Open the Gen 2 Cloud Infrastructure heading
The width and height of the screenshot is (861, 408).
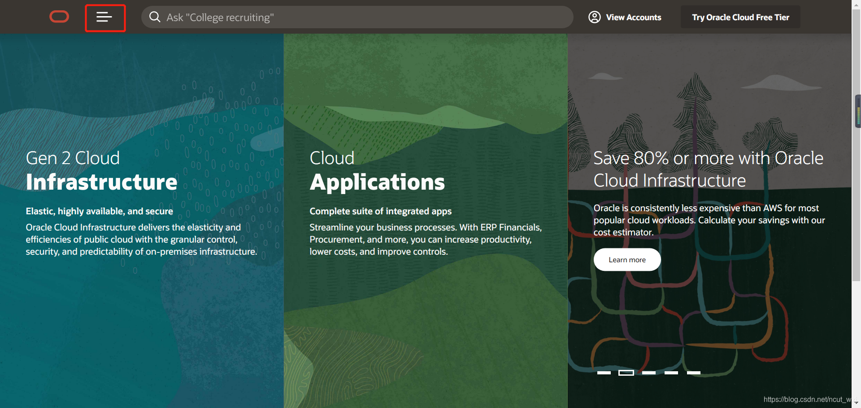click(101, 170)
